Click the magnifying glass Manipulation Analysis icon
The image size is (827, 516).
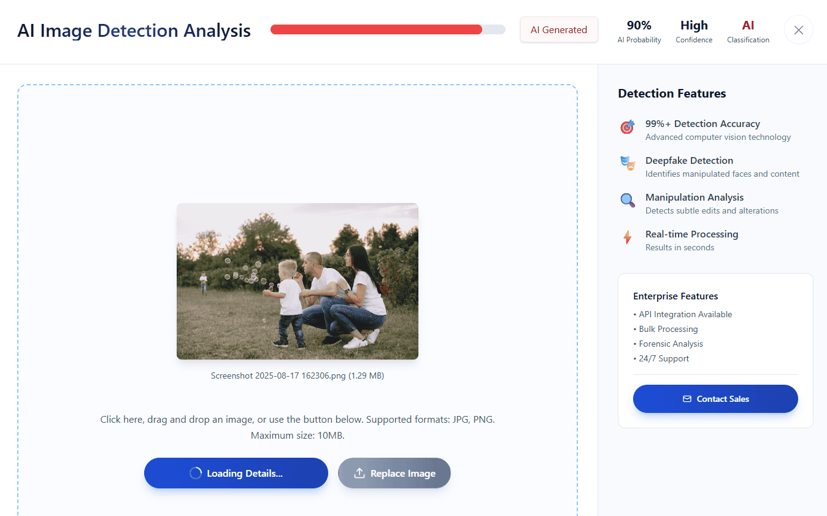(x=627, y=201)
